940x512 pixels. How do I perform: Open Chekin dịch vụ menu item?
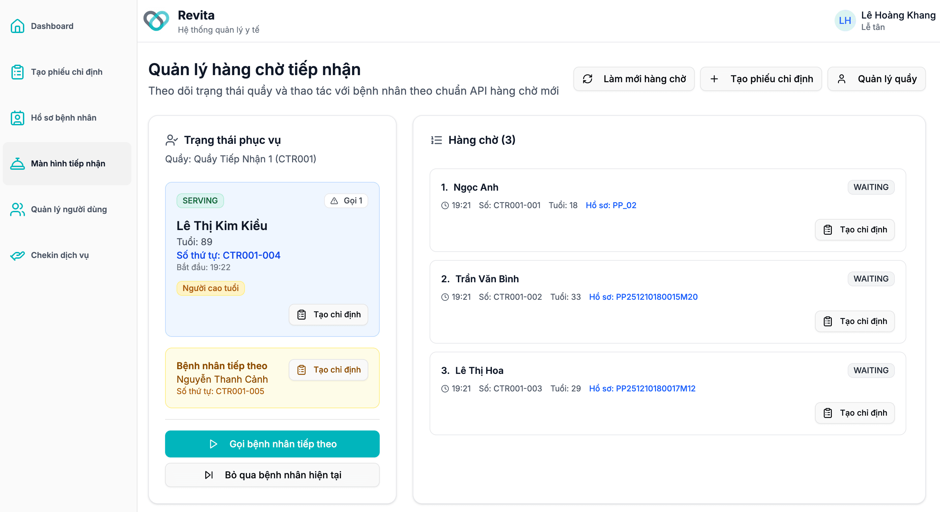pos(67,255)
